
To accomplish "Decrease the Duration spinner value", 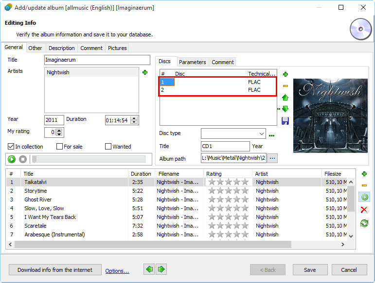I will 134,122.
